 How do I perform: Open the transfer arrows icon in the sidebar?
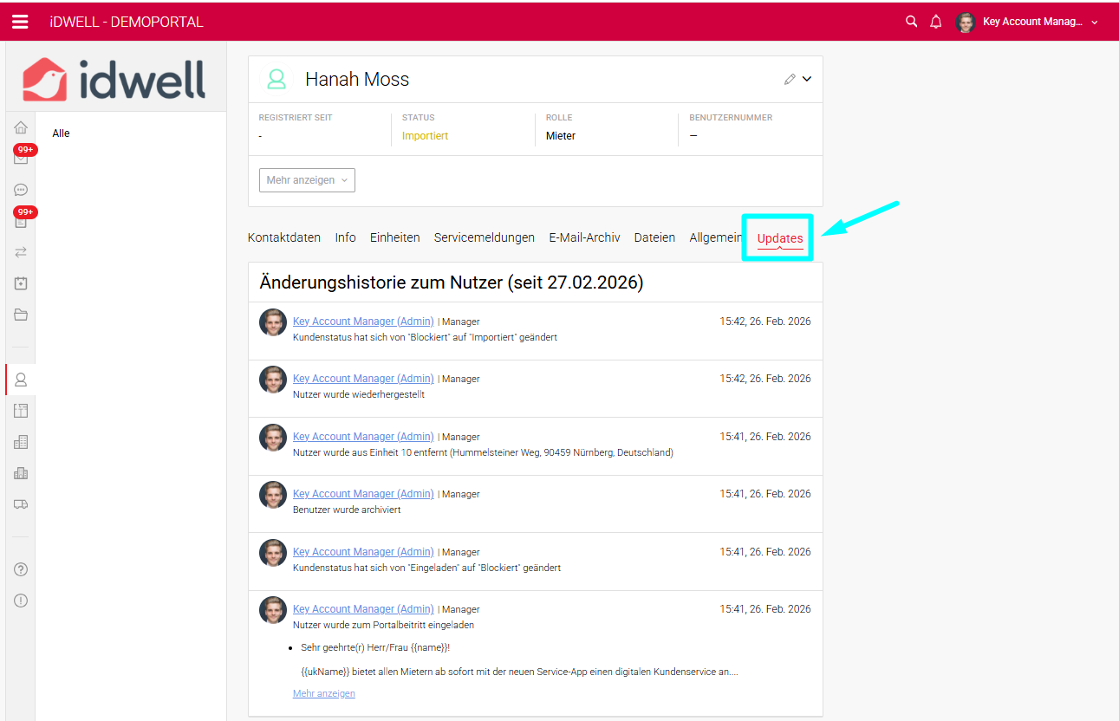pos(21,252)
